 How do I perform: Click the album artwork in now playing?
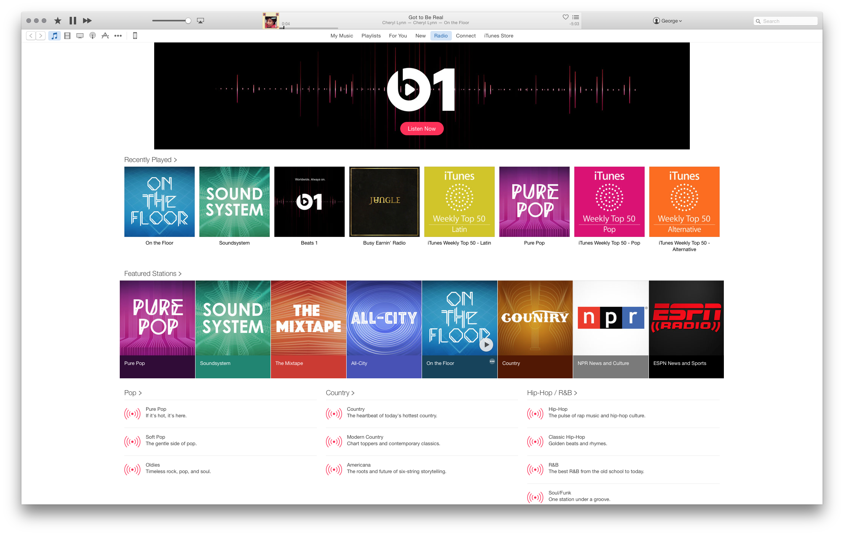(271, 21)
